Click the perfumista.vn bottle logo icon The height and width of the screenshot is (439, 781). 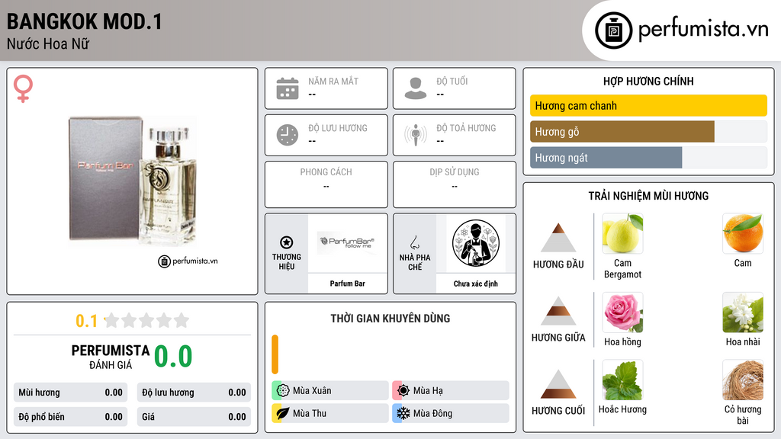point(613,30)
